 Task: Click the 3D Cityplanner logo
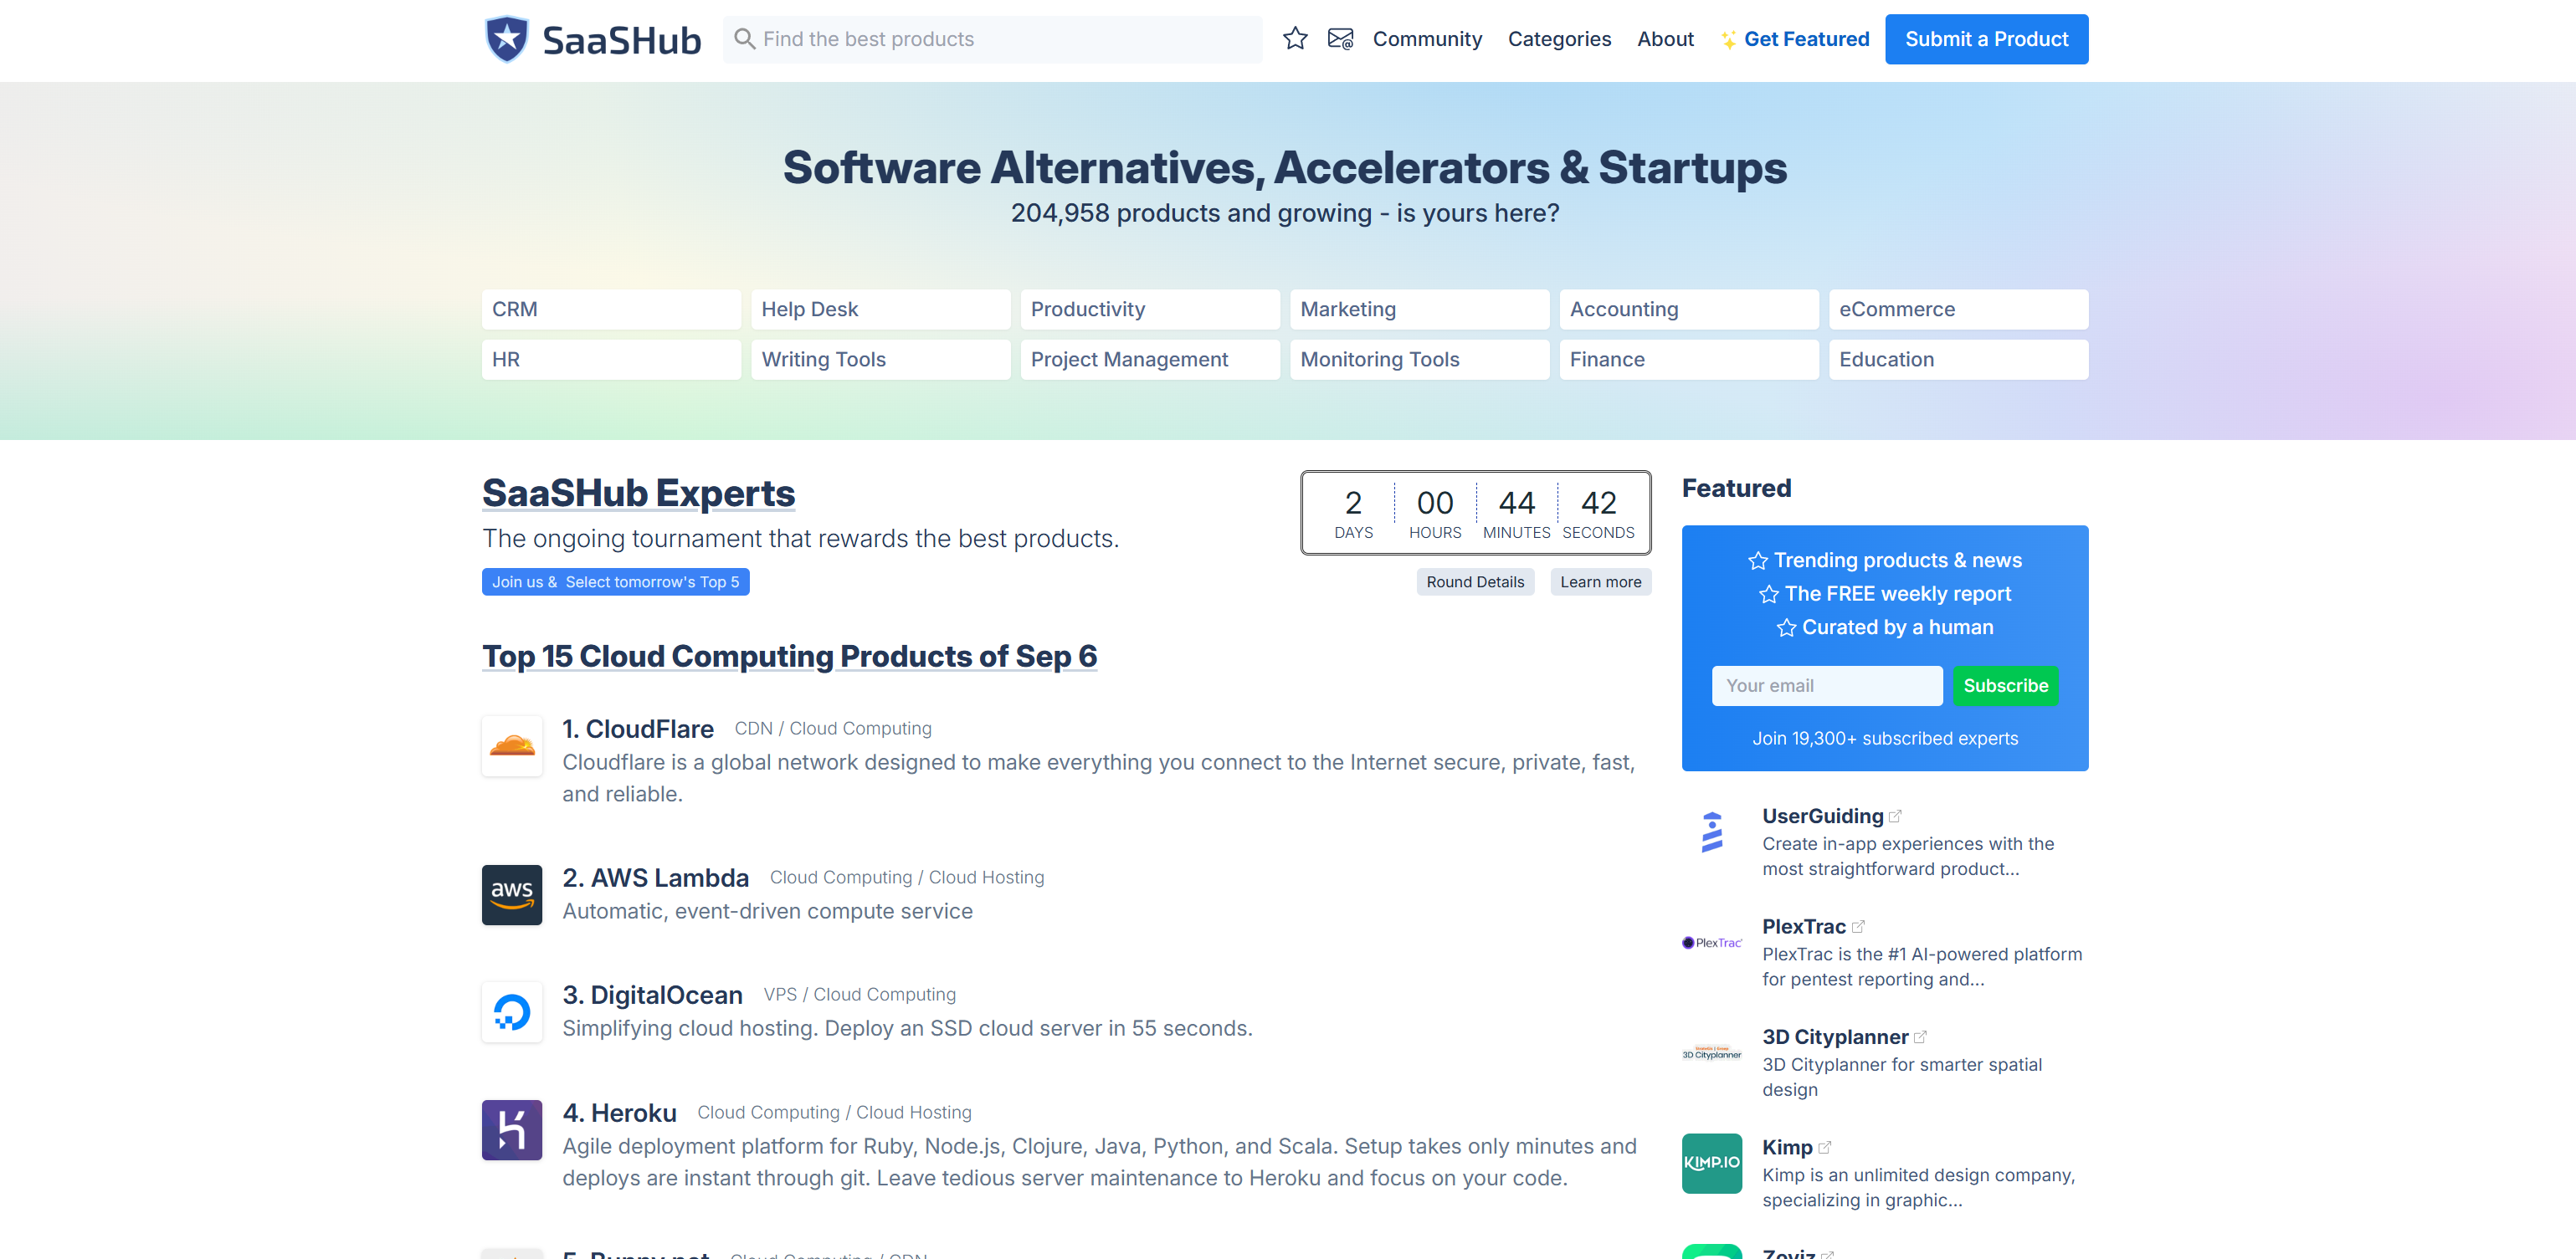pos(1712,1053)
